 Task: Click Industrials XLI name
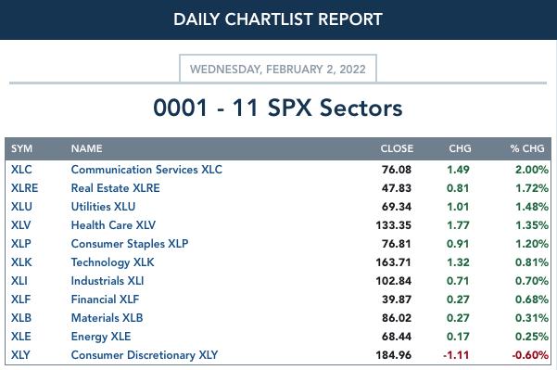(x=108, y=281)
